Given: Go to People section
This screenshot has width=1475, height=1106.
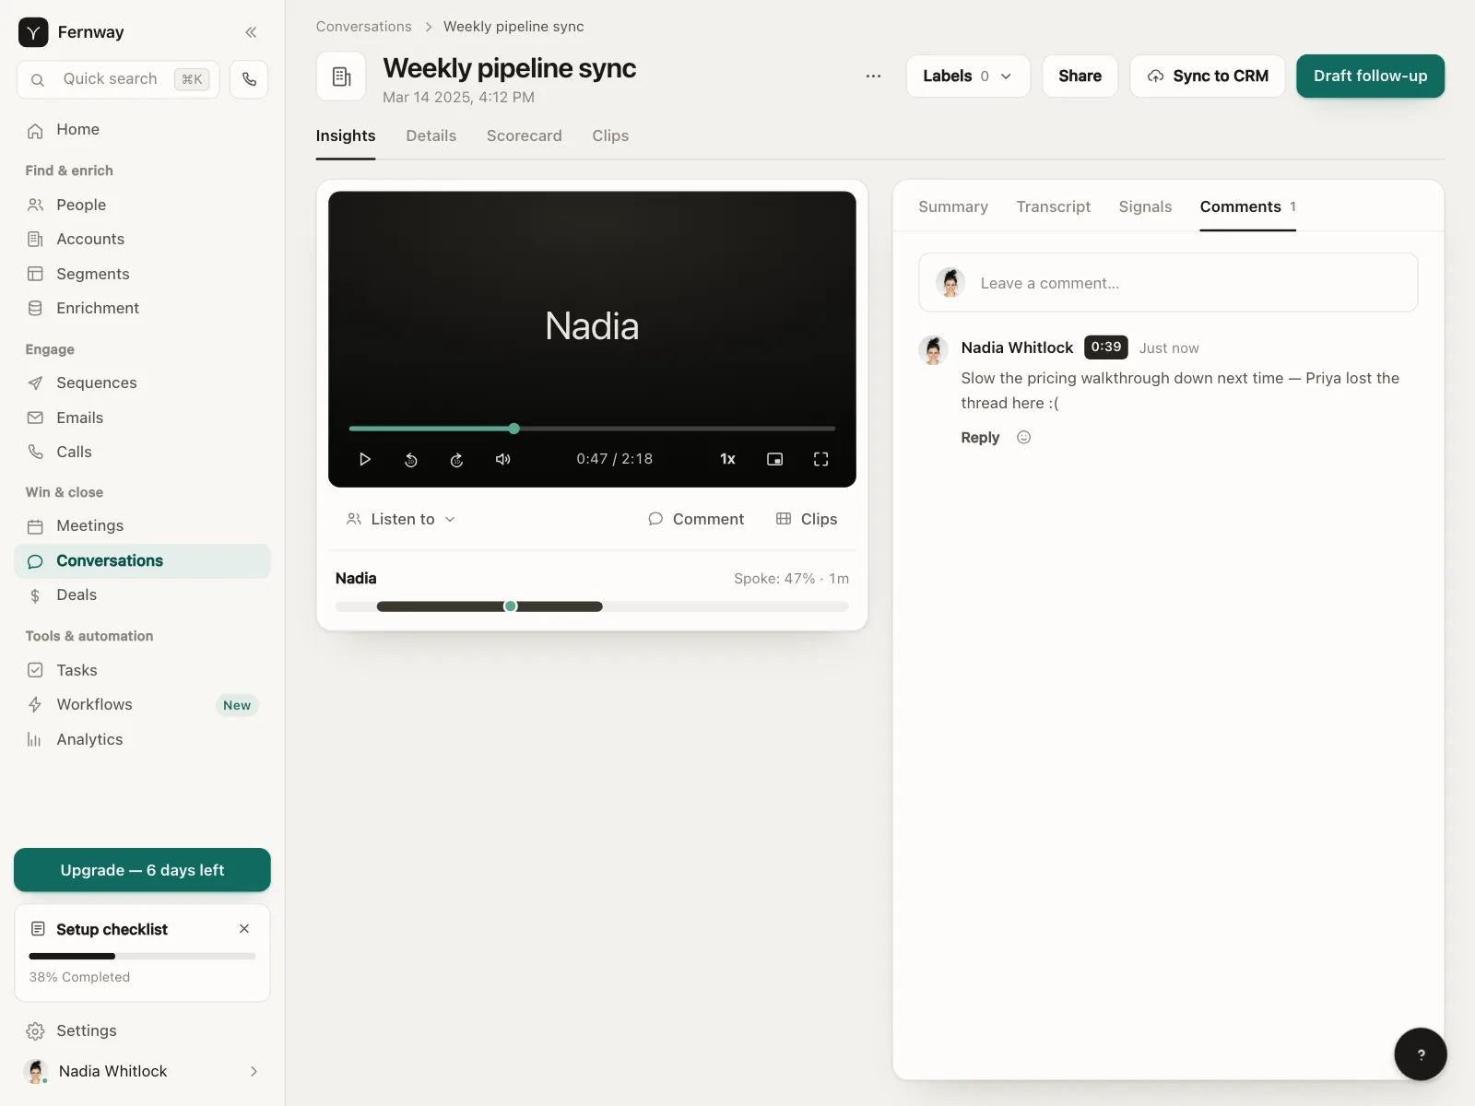Looking at the screenshot, I should [x=142, y=205].
